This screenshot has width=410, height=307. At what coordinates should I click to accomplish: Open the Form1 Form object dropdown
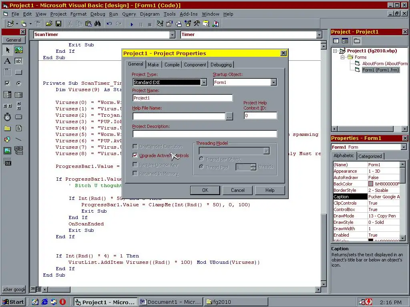404,147
